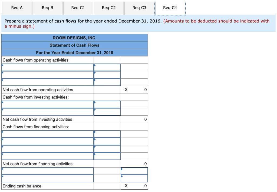Switch to the Req A tab
Image resolution: width=277 pixels, height=192 pixels.
[x=17, y=8]
